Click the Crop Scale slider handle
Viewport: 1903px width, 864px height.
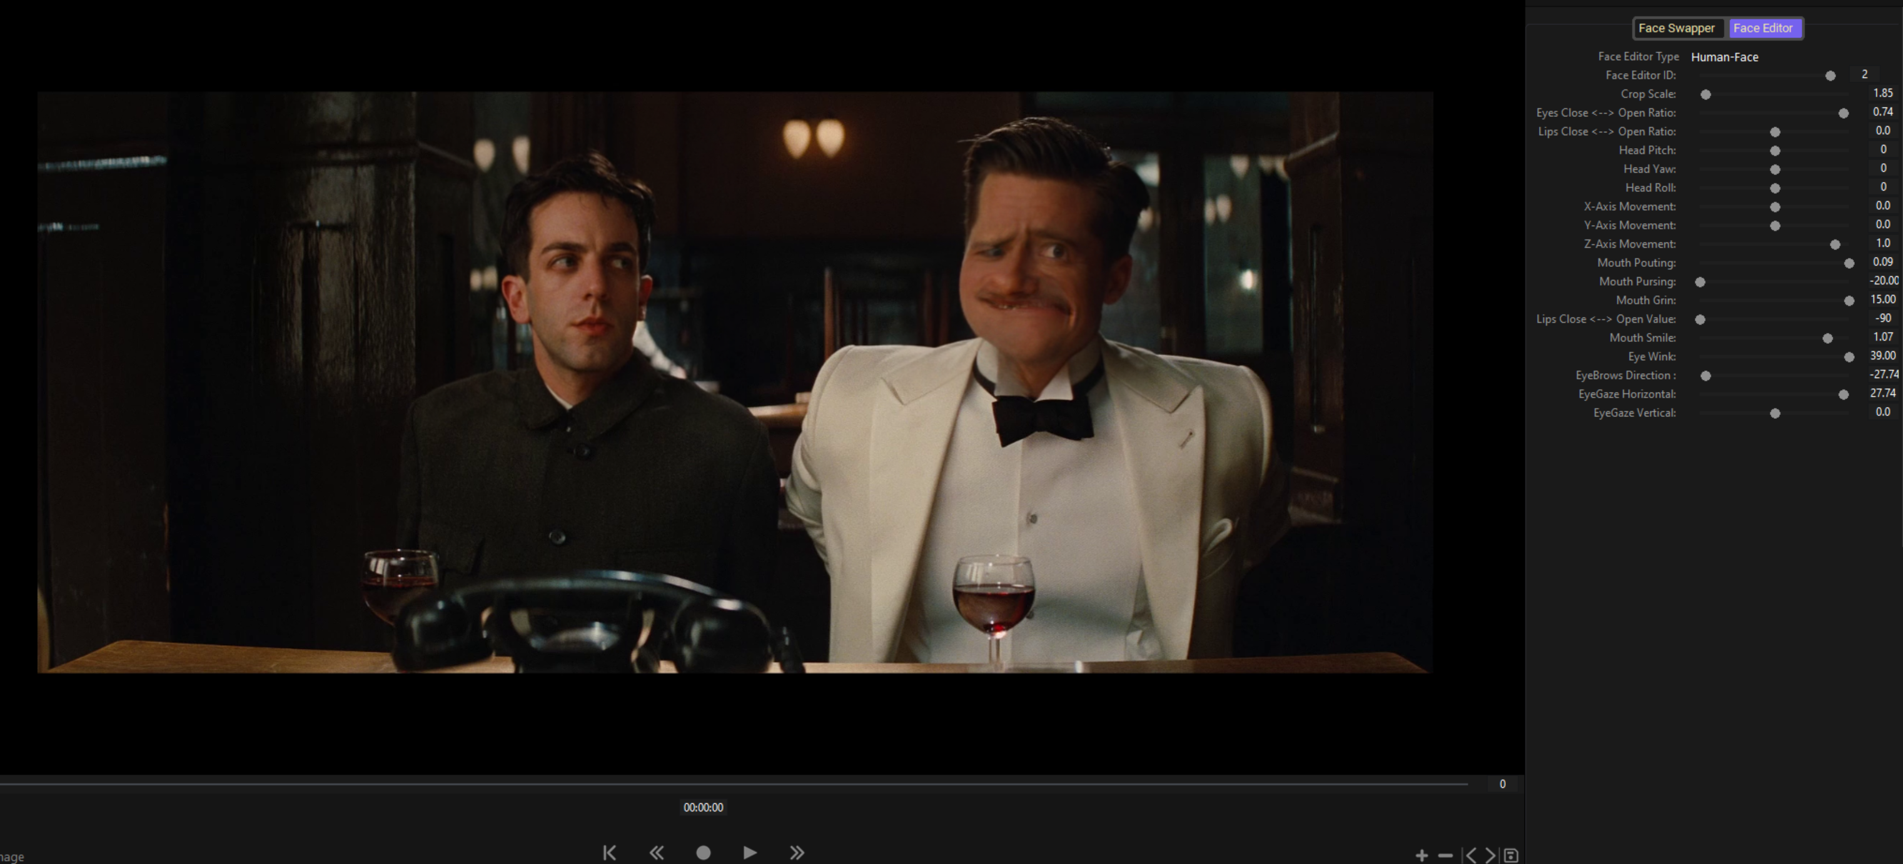click(x=1706, y=94)
